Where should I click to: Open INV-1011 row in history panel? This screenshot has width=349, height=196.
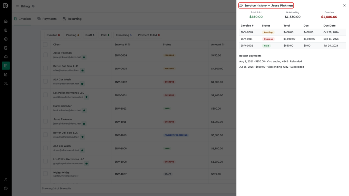click(x=292, y=39)
